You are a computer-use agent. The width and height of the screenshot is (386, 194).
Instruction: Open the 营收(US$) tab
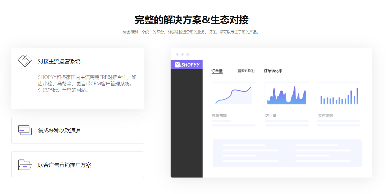(x=246, y=70)
